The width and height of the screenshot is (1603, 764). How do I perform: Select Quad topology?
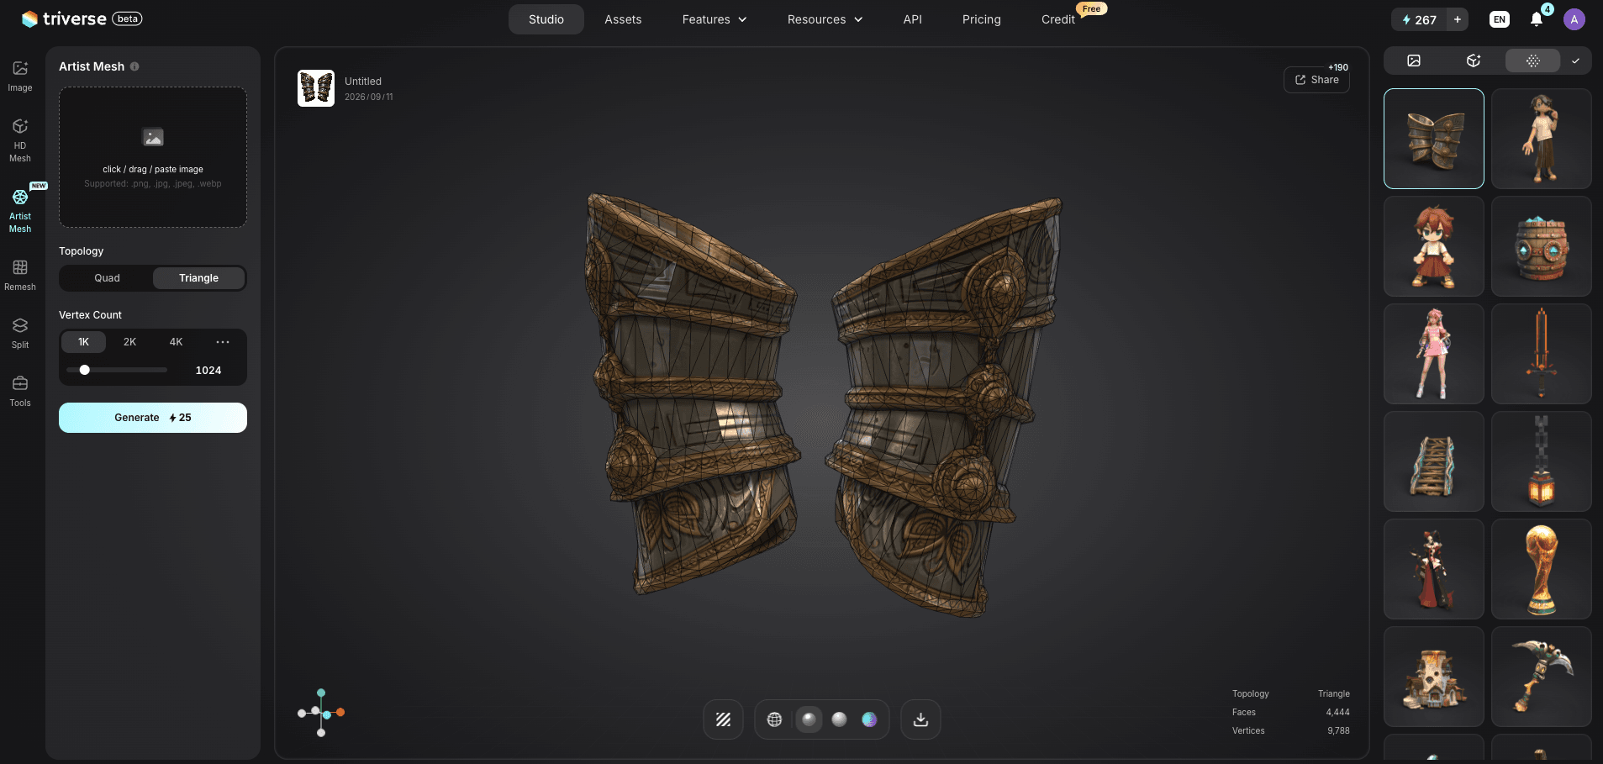tap(107, 278)
